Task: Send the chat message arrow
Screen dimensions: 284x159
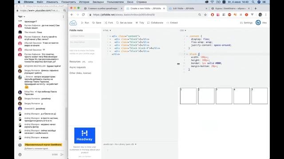Action: click(62, 155)
